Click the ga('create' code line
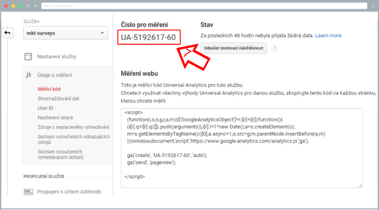The height and width of the screenshot is (210, 379). [167, 155]
